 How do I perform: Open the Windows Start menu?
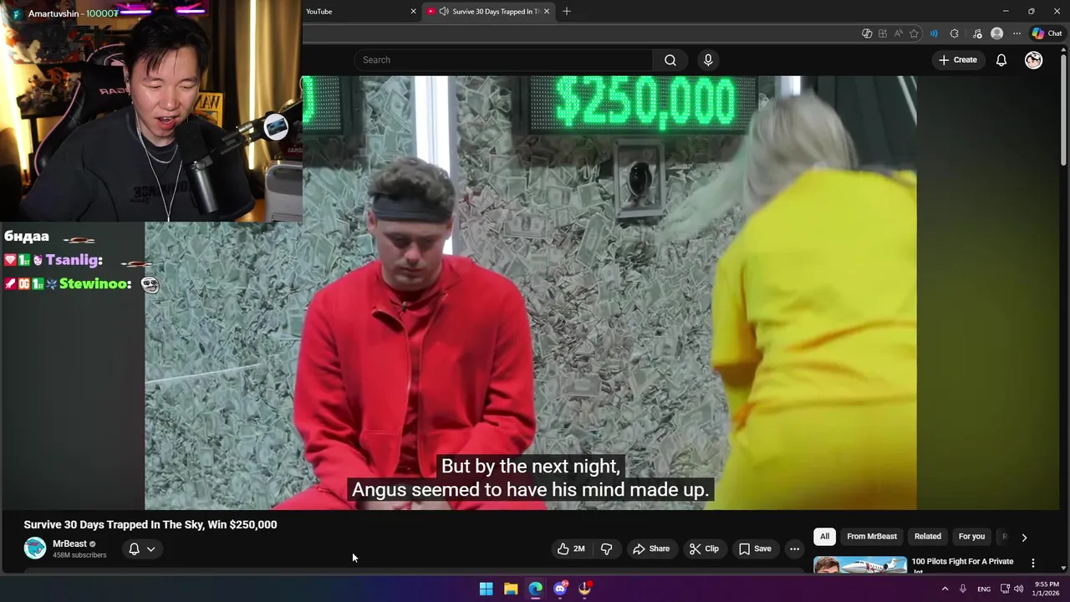(486, 589)
